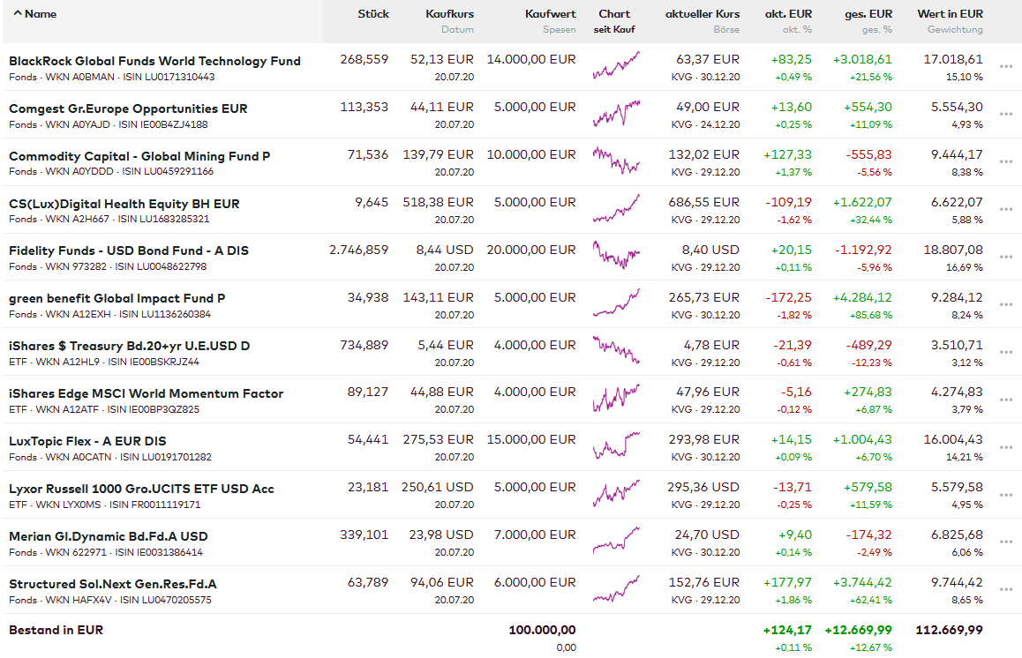Image resolution: width=1022 pixels, height=658 pixels.
Task: Click three dots for Structured Sol.Next Gen.Res.Fd.A
Action: coord(1005,590)
